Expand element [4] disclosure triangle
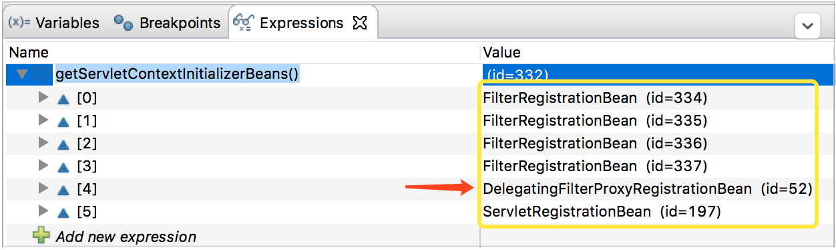Viewport: 836px width, 250px height. (x=44, y=189)
